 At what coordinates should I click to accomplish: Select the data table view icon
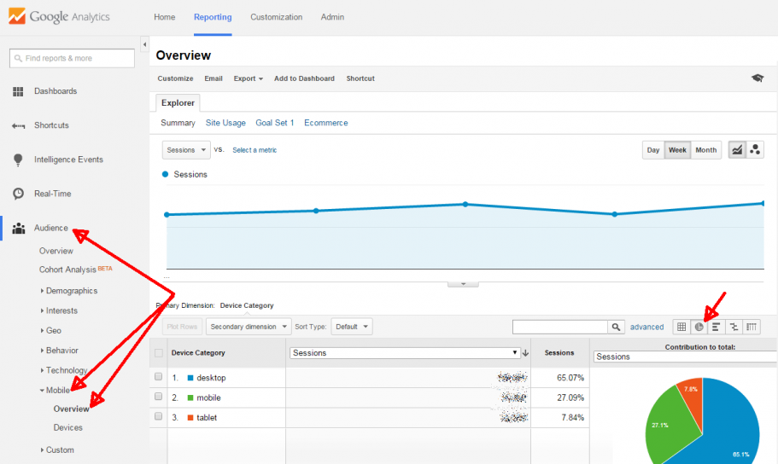coord(681,327)
